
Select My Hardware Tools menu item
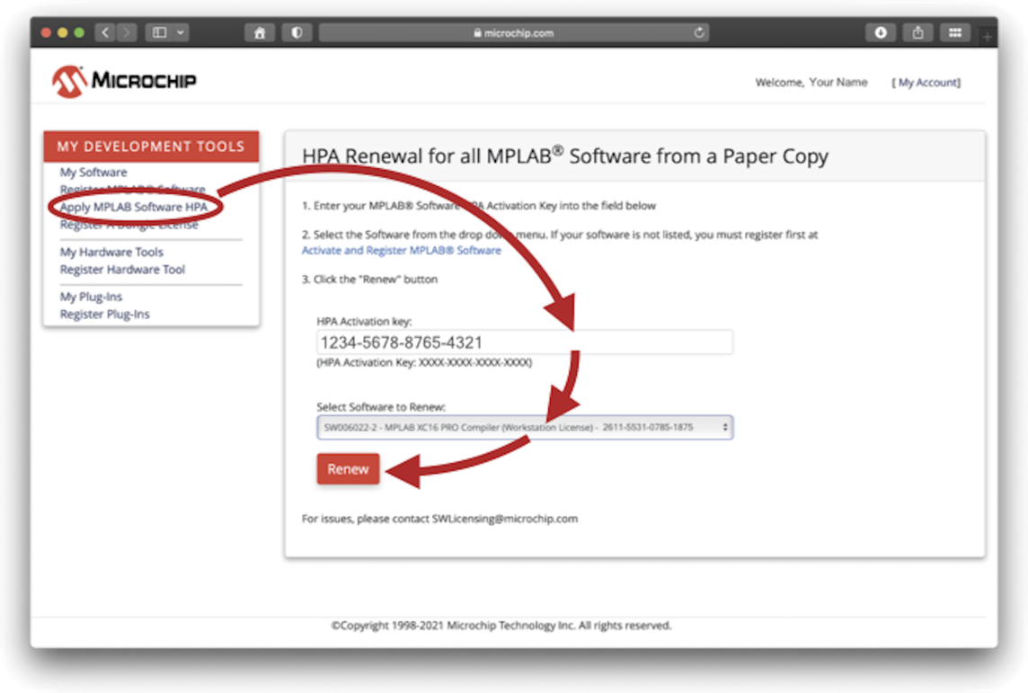pyautogui.click(x=111, y=253)
